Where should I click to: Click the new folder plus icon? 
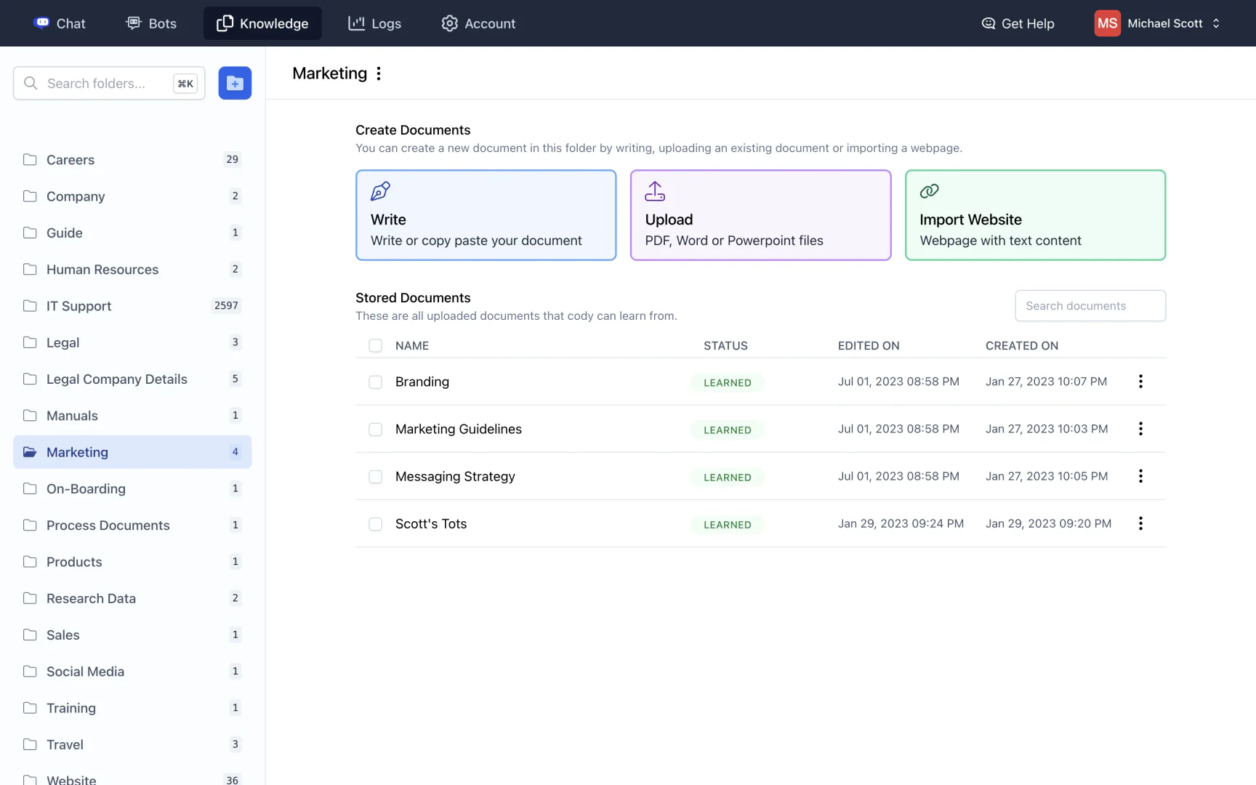[x=235, y=84]
